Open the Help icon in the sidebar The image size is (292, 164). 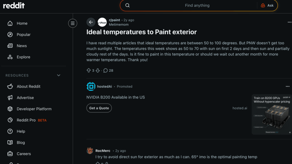tap(9, 131)
